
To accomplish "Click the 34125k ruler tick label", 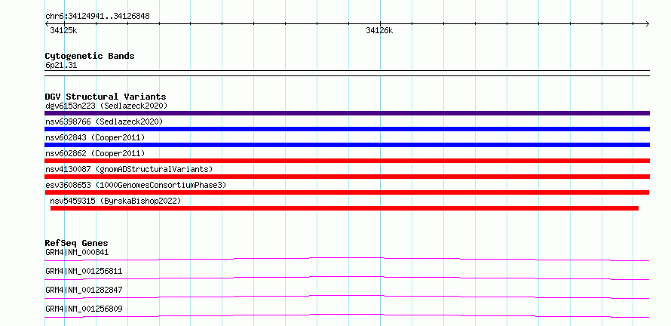I will point(63,30).
